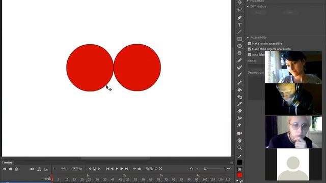Reset timeline zoom to default

click(191, 169)
